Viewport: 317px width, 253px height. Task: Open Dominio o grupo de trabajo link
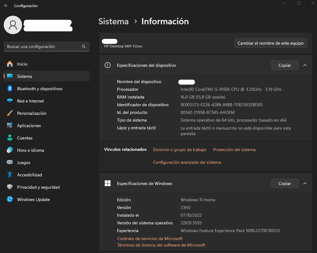coord(179,150)
